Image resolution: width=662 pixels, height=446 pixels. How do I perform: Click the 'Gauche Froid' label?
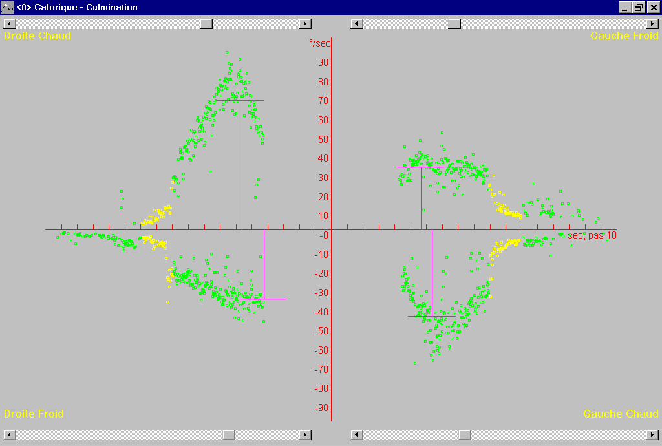[x=625, y=36]
